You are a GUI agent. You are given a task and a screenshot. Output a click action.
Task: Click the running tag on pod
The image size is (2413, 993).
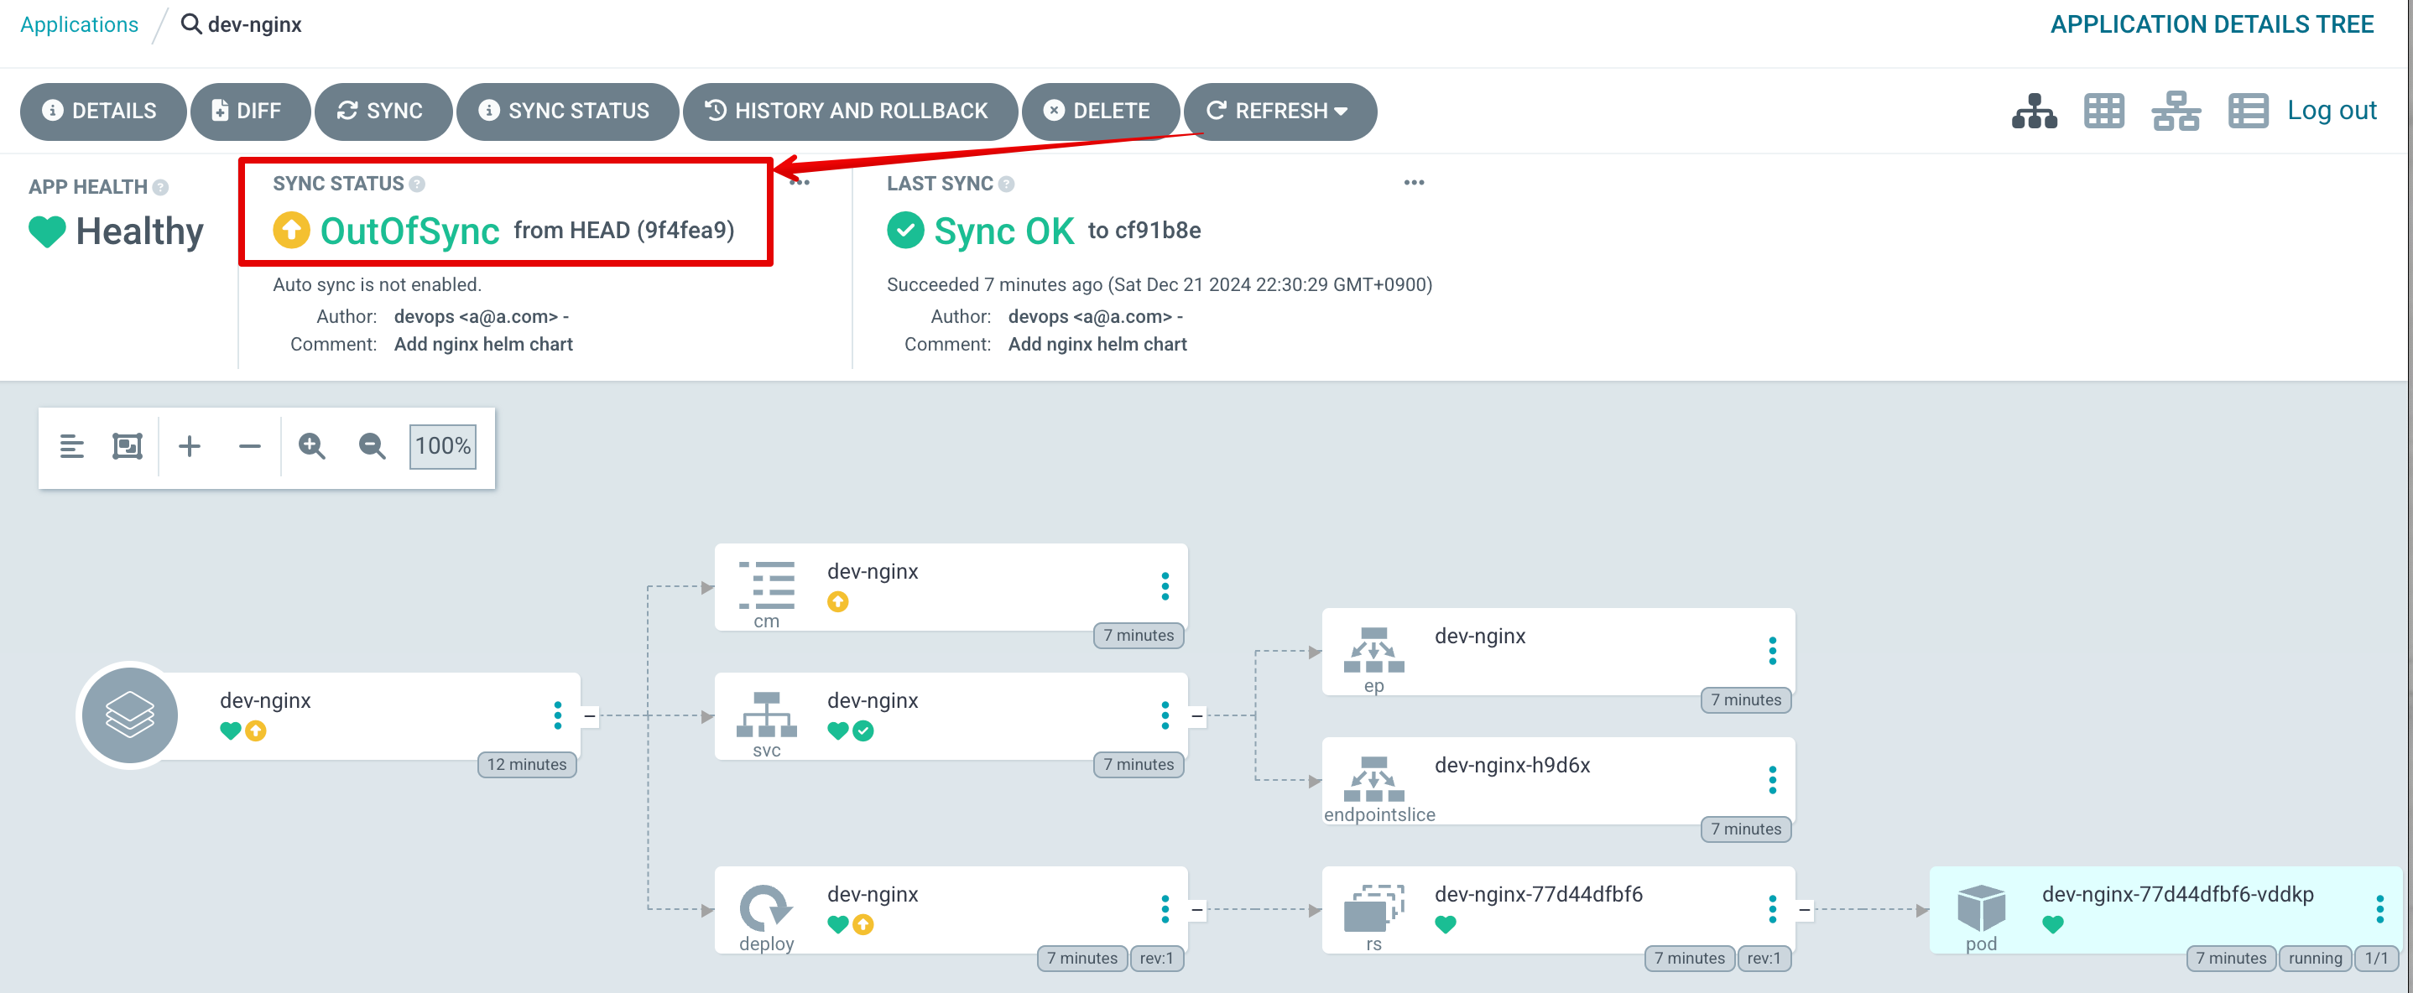click(2314, 959)
